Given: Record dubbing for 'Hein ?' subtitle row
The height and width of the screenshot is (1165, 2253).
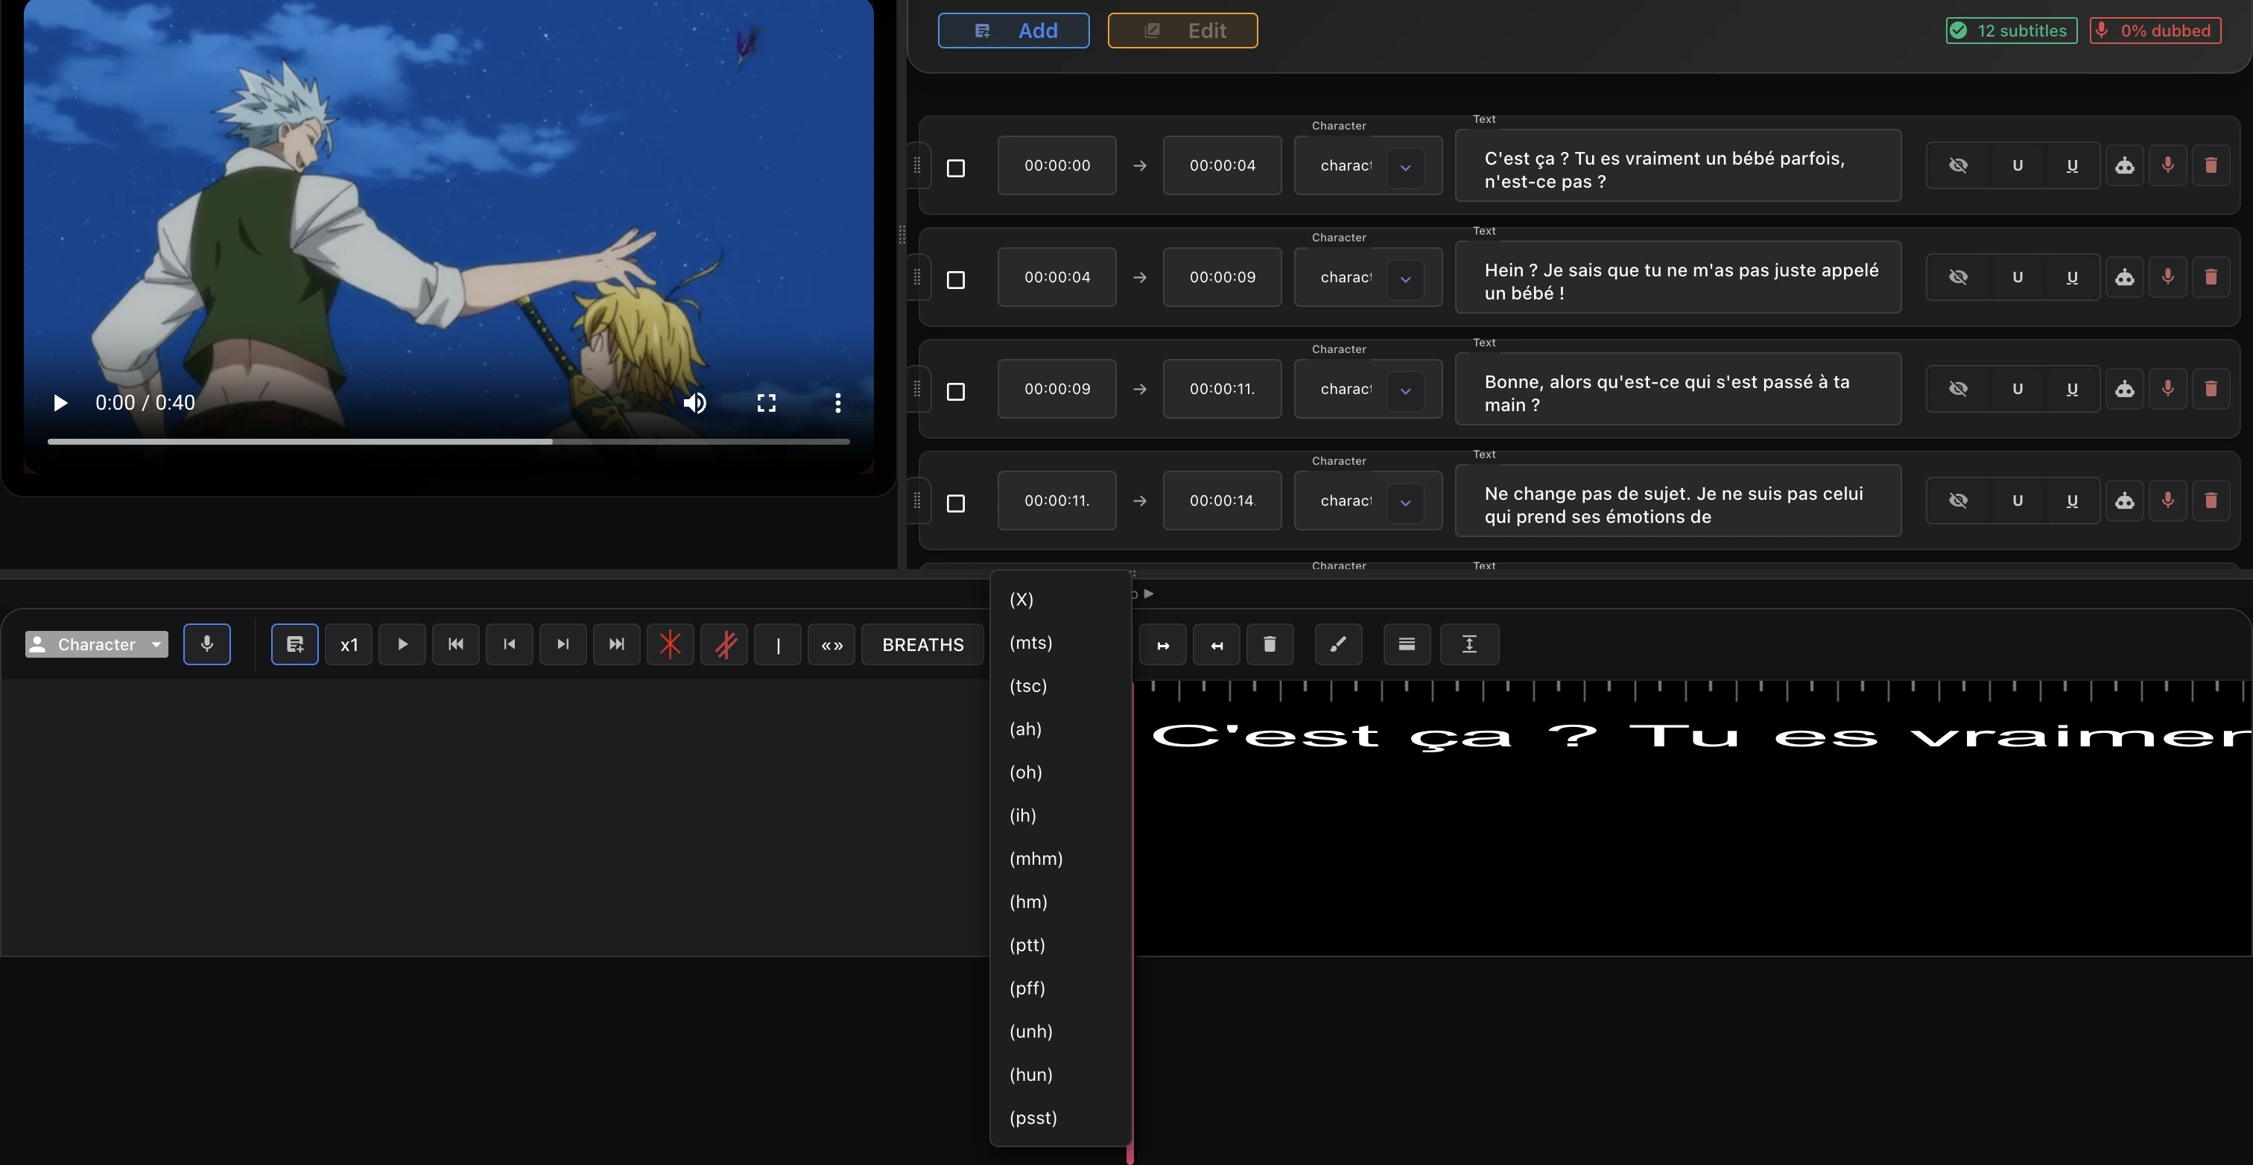Looking at the screenshot, I should point(2168,277).
